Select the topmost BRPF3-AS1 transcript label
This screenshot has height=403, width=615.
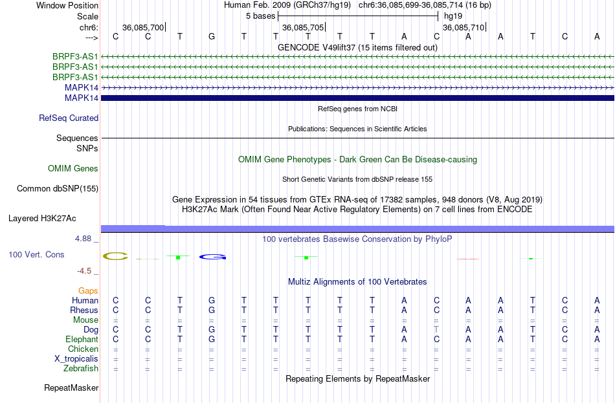75,57
